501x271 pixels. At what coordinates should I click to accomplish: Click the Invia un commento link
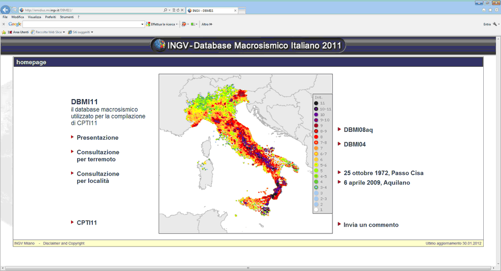[371, 225]
